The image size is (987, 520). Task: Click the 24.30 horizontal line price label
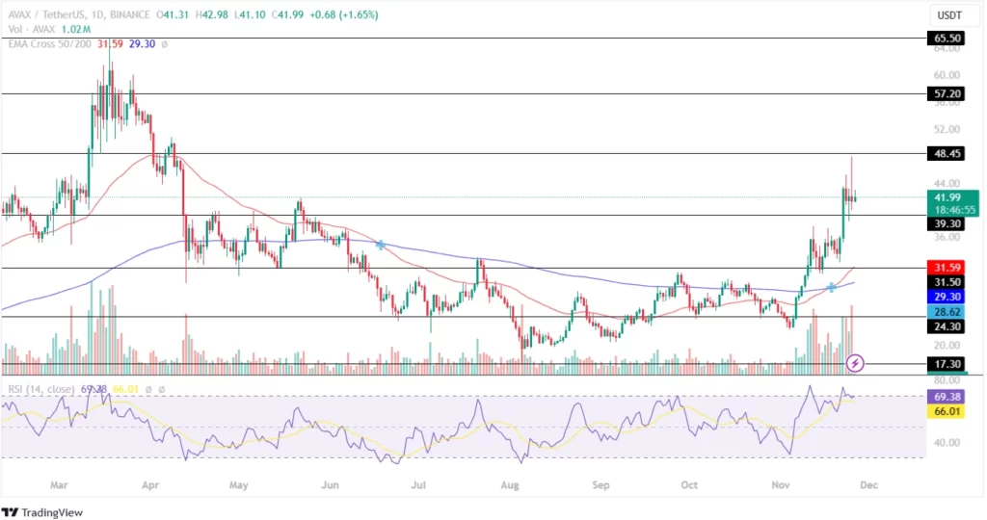947,326
